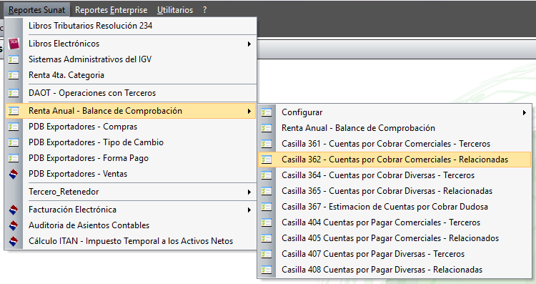
Task: Click the icon beside Cálculo ITAN entry
Action: click(x=14, y=241)
